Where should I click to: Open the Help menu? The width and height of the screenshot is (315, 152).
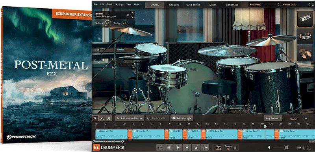click(x=136, y=4)
